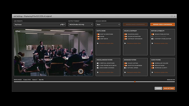Screen dimensions: 189x106
Task: Click the fast-forward double chevron on preview
Action: [81, 71]
